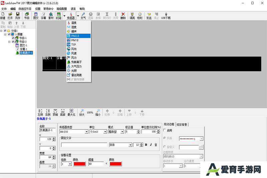Select the 自定义 radio button
267x178 pixels.
(x=165, y=147)
